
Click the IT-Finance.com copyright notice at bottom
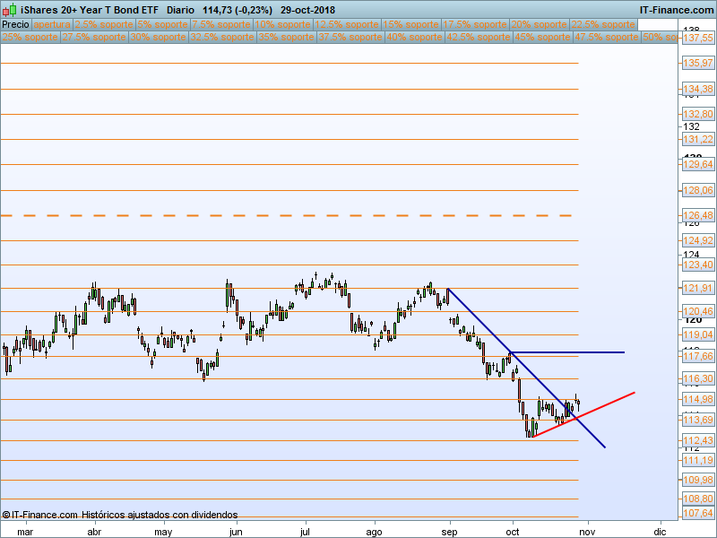click(x=120, y=515)
